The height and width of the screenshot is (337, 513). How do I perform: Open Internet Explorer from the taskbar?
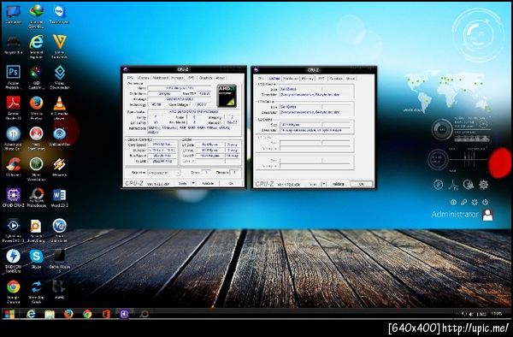[31, 314]
